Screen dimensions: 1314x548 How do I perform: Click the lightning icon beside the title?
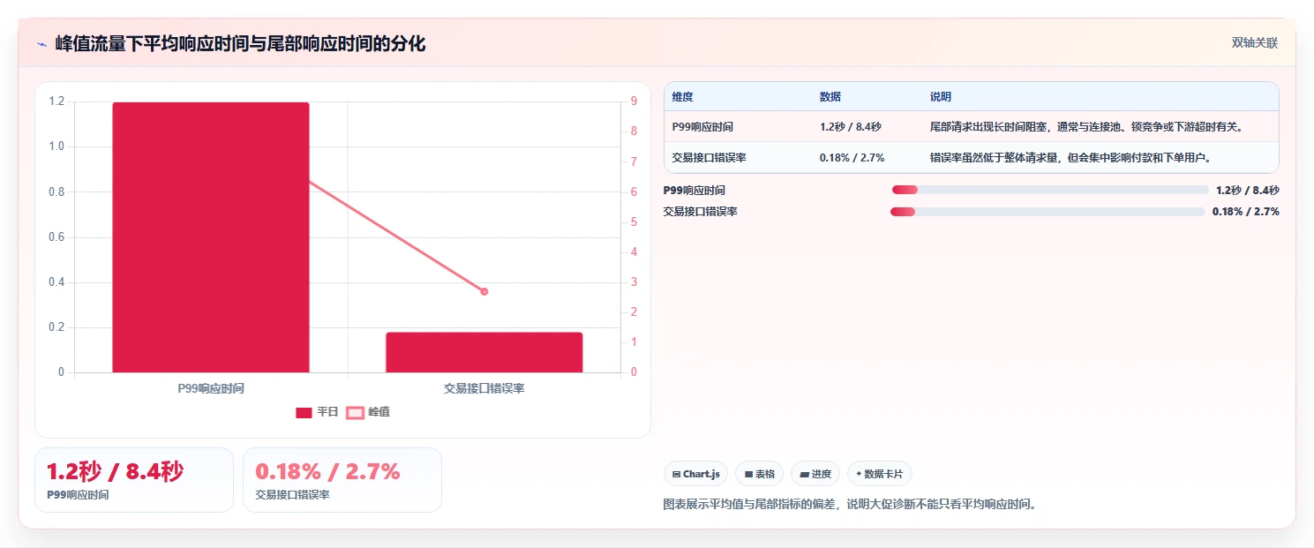[41, 43]
